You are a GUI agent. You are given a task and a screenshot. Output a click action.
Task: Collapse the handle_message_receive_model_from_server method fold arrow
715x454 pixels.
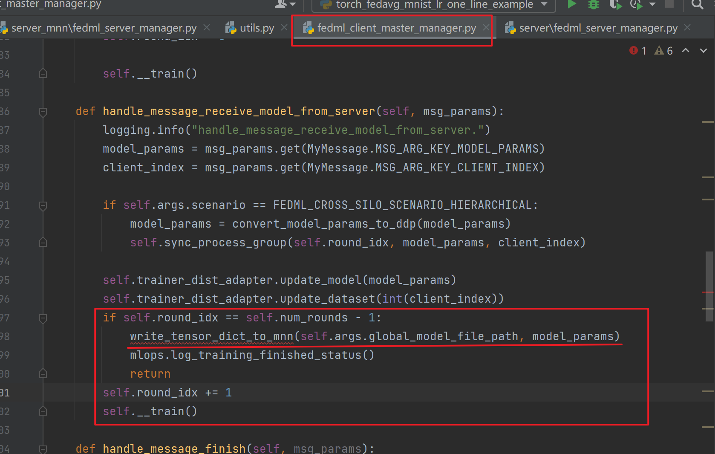click(43, 111)
